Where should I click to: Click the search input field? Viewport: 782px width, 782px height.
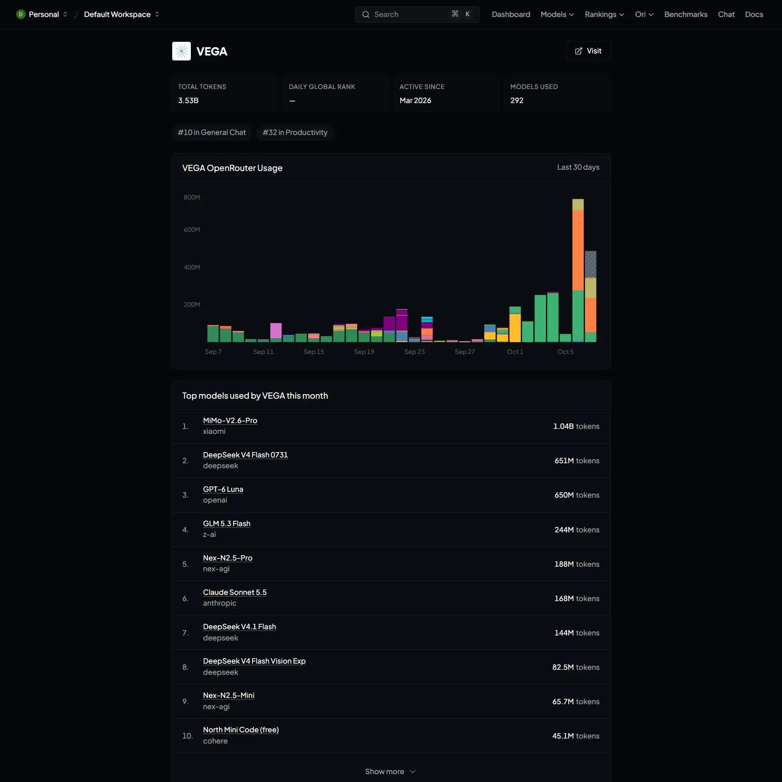pyautogui.click(x=417, y=14)
